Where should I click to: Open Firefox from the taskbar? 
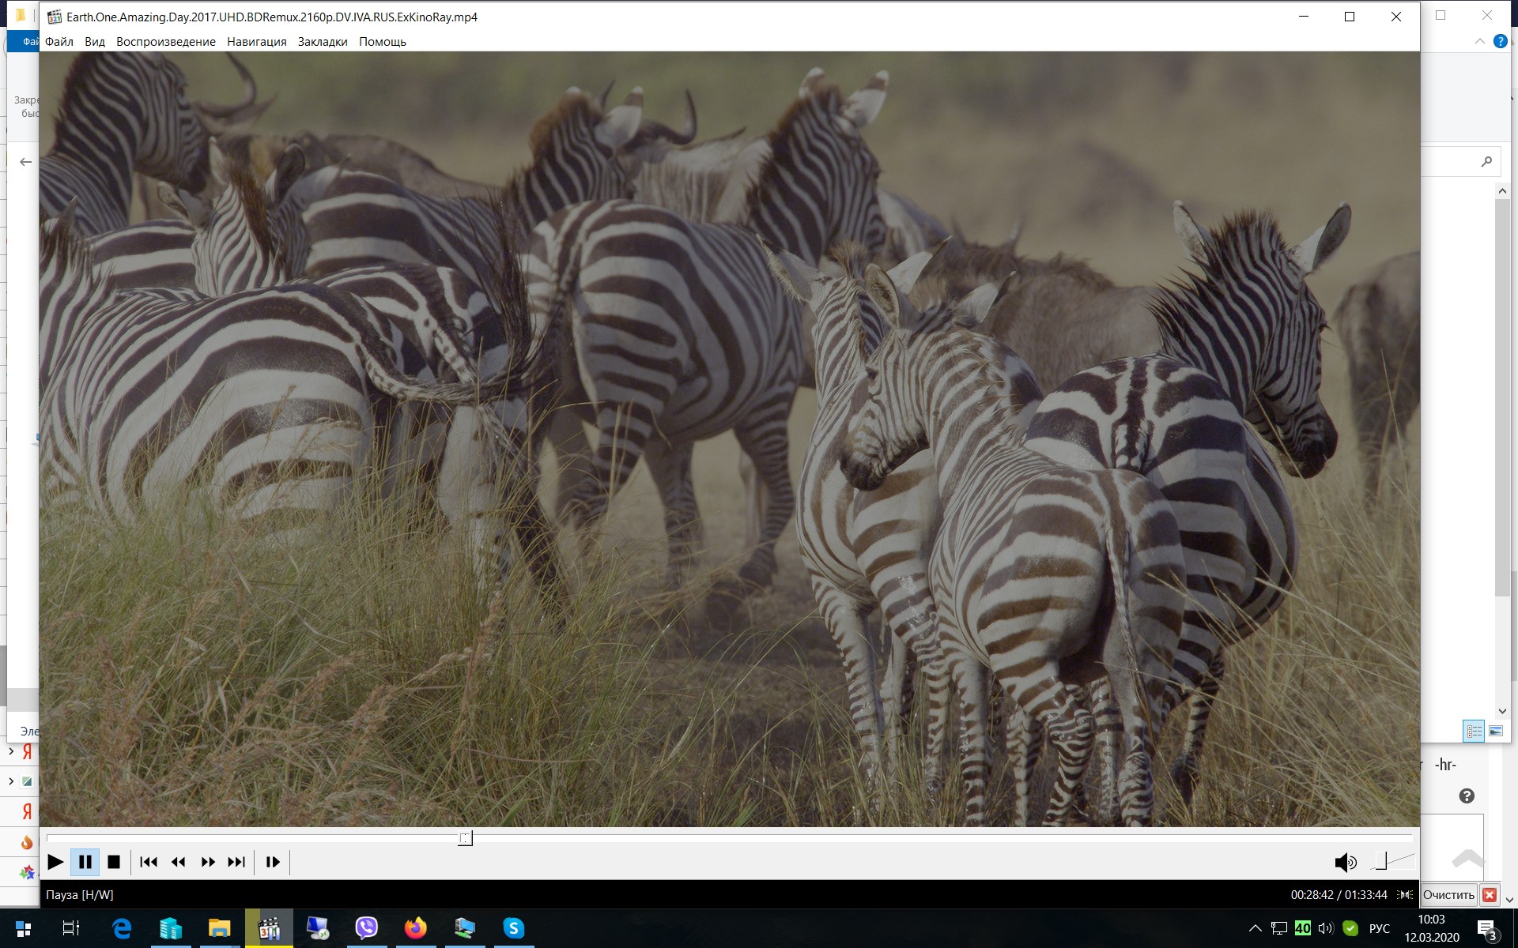(x=416, y=928)
